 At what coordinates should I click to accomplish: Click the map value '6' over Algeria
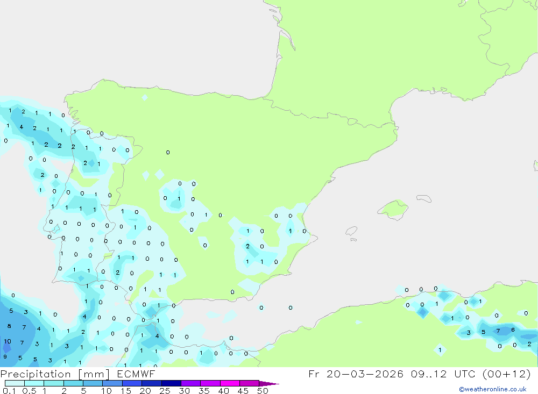coord(513,330)
